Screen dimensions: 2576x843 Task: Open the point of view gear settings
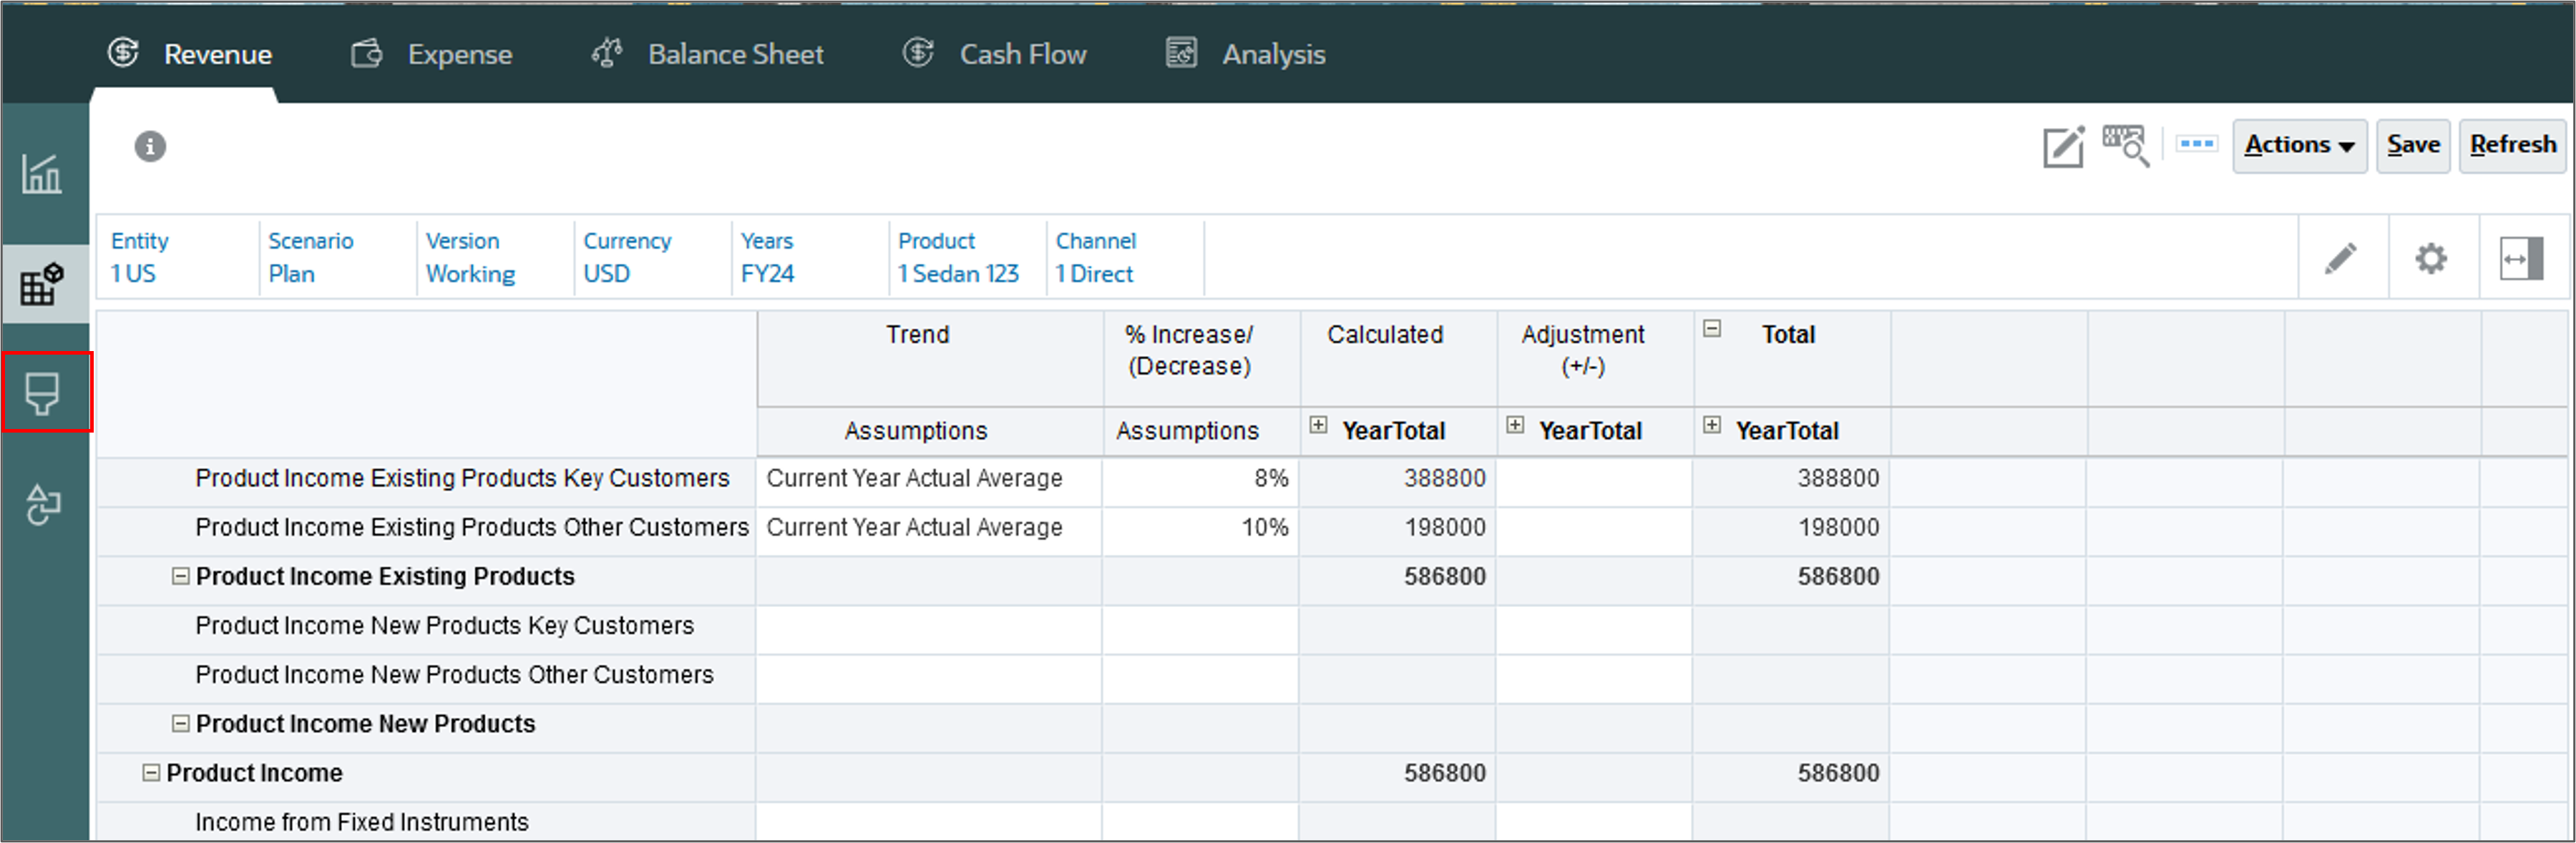click(x=2431, y=260)
